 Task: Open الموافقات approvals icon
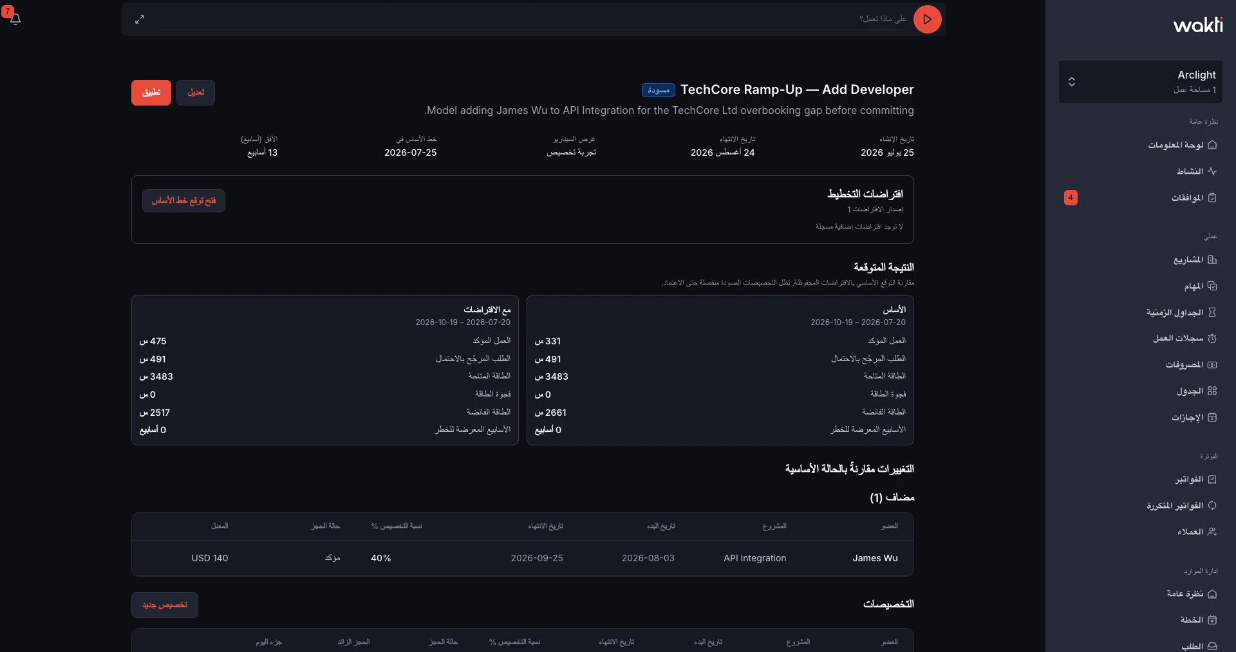pos(1212,198)
